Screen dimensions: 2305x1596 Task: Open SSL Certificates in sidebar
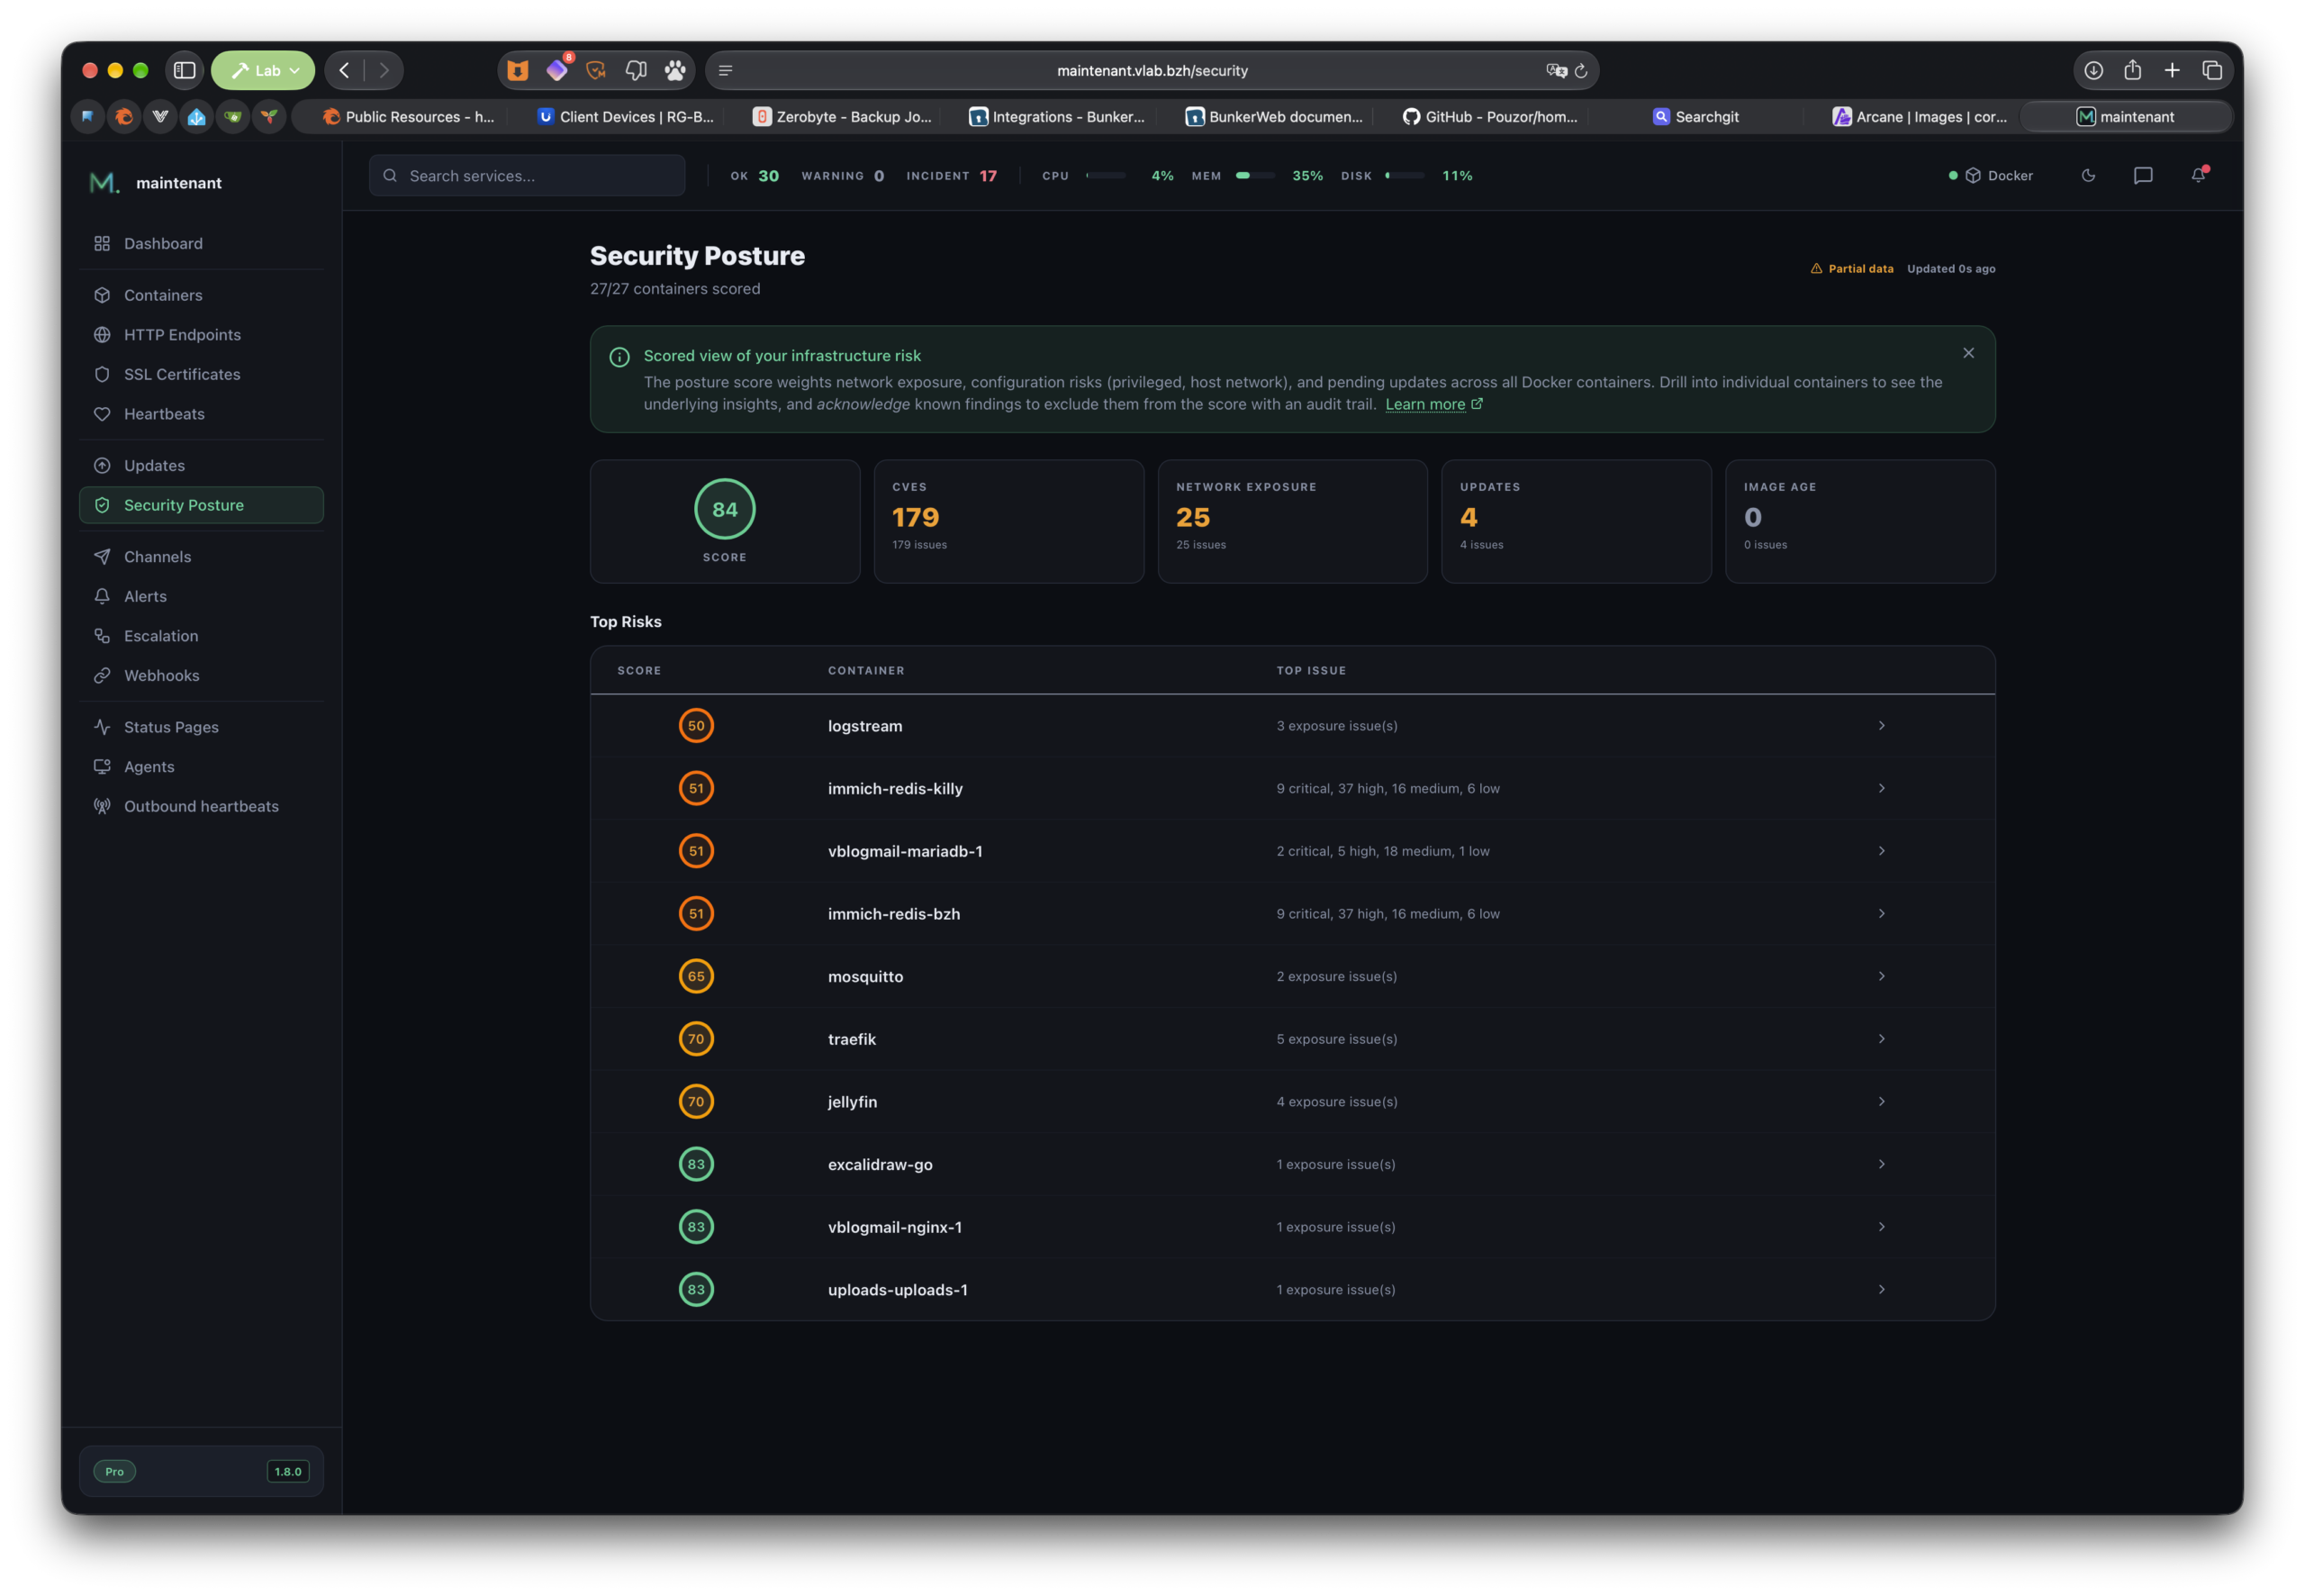201,374
